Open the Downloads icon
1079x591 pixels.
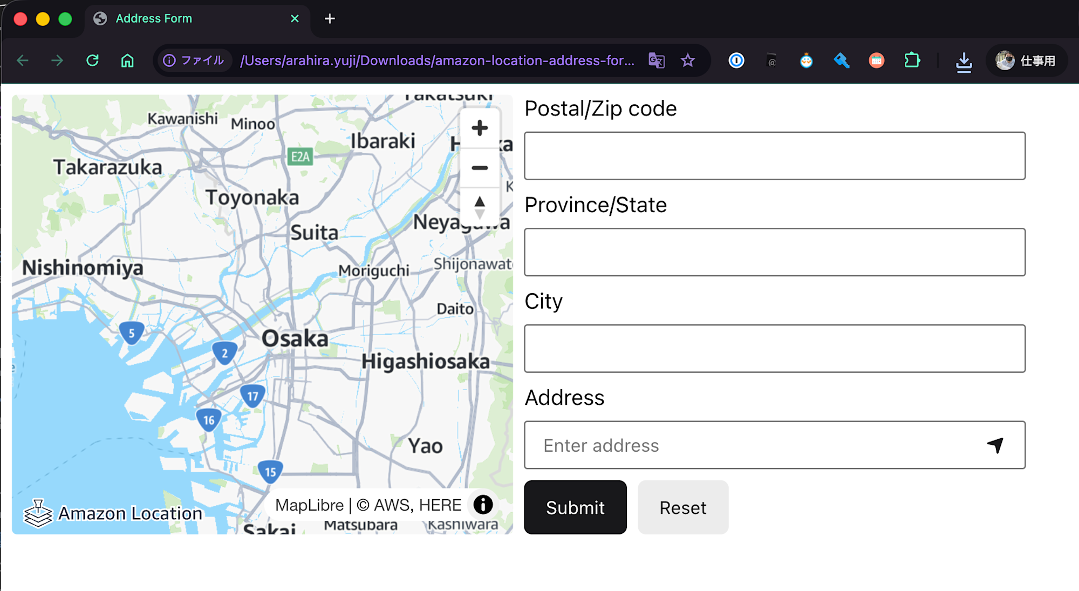point(964,60)
